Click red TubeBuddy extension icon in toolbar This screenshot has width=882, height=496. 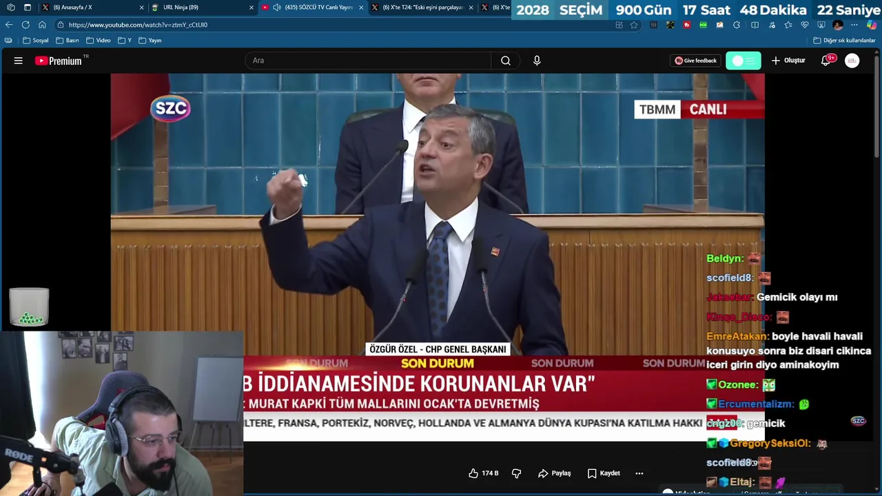pos(687,25)
